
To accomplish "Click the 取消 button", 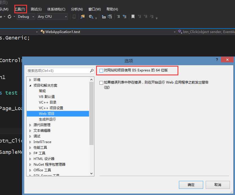I will coord(218,185).
